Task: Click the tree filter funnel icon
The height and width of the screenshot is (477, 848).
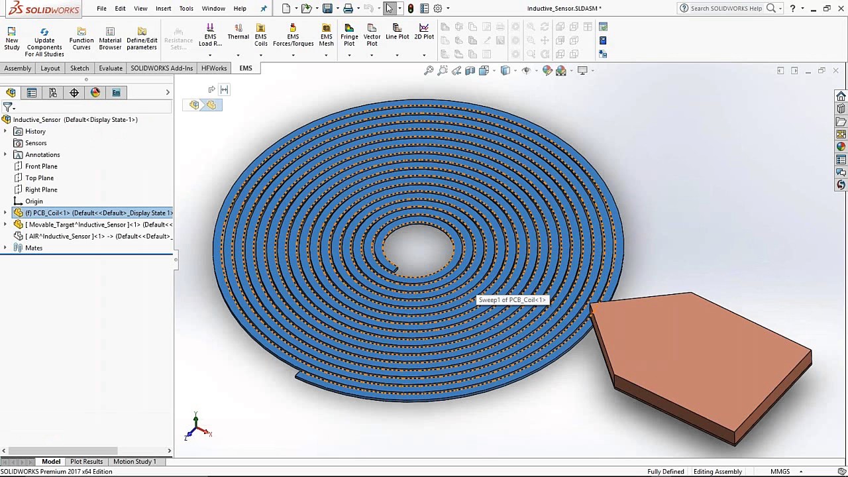Action: [8, 107]
